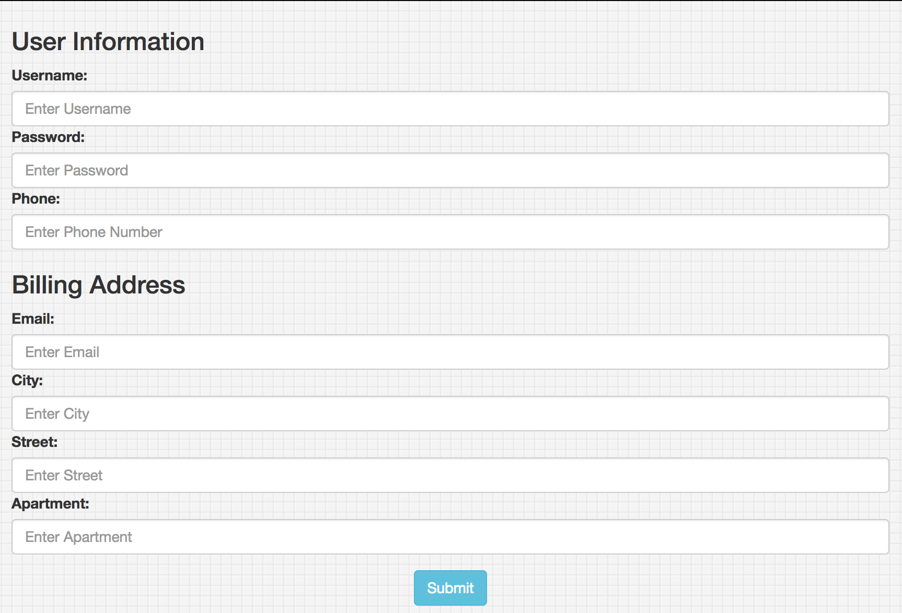Focus the Enter Email input box
The image size is (902, 613).
pyautogui.click(x=450, y=352)
